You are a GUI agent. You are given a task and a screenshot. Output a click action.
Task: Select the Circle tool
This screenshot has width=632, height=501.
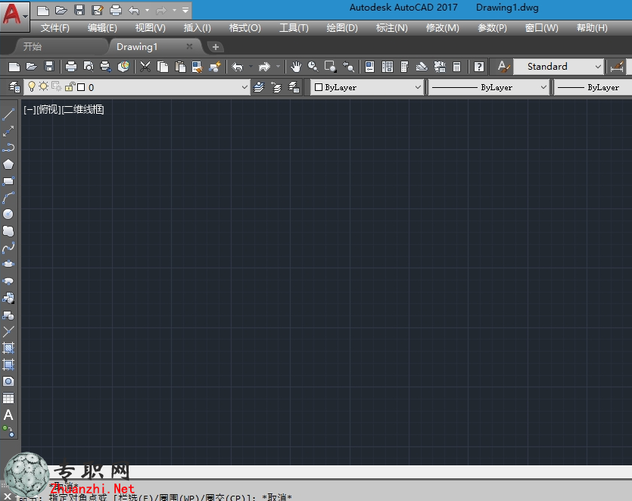(8, 214)
